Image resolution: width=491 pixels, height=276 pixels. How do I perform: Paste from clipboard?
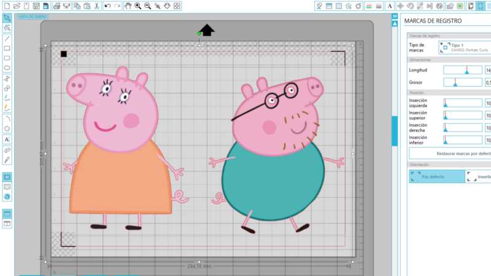point(87,6)
